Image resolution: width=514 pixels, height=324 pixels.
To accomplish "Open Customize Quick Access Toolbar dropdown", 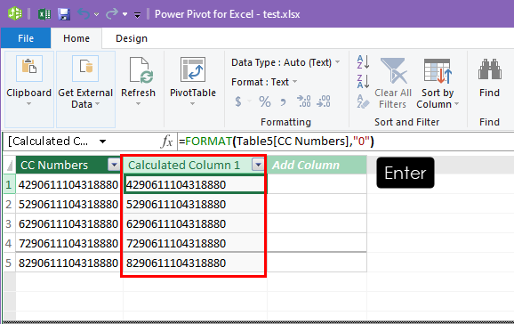I will [x=137, y=15].
